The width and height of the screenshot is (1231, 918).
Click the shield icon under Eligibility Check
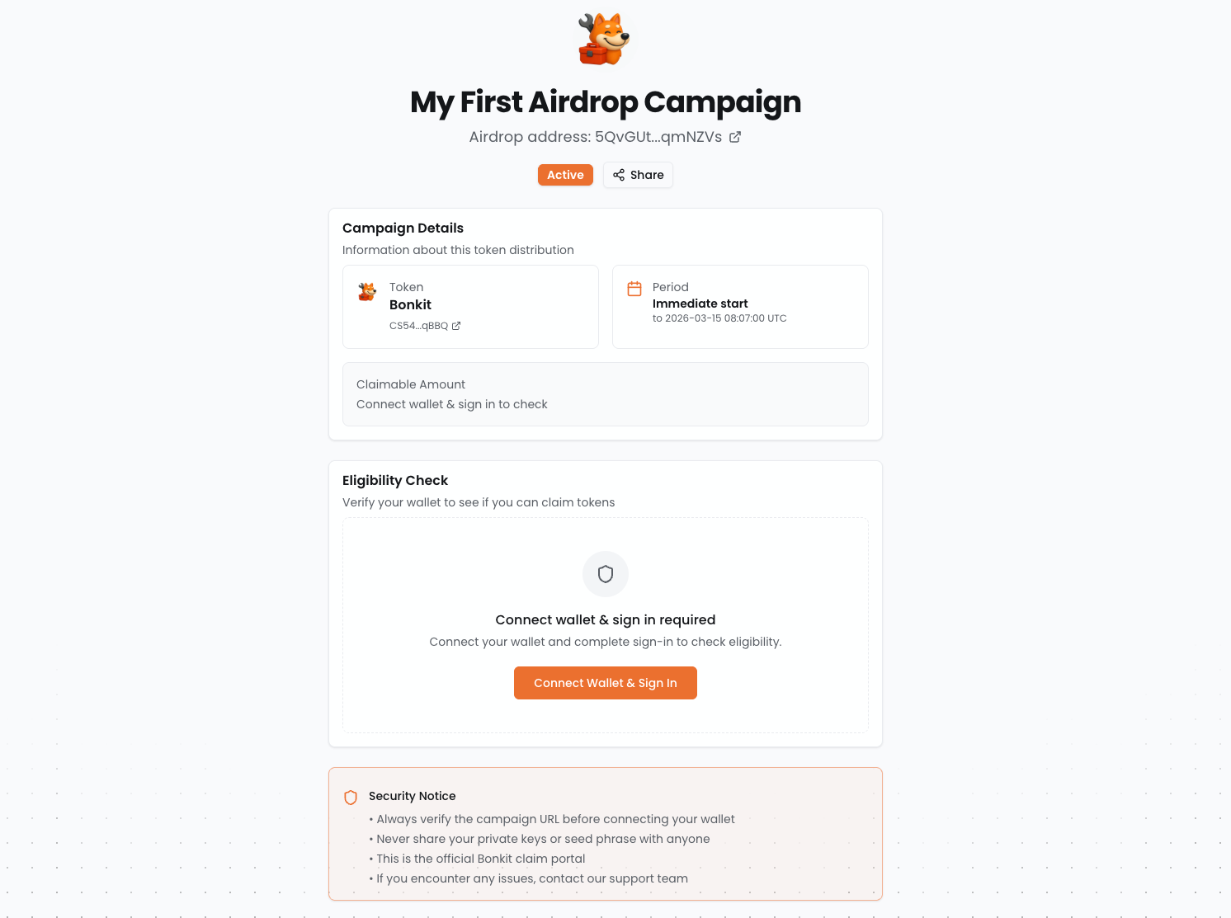(x=606, y=574)
